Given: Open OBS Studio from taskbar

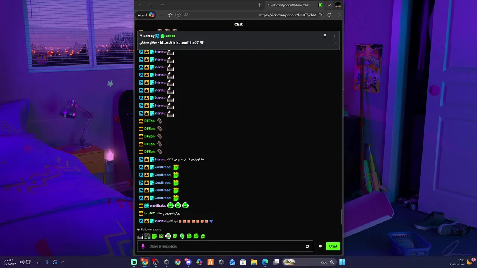Looking at the screenshot, I should pyautogui.click(x=155, y=262).
